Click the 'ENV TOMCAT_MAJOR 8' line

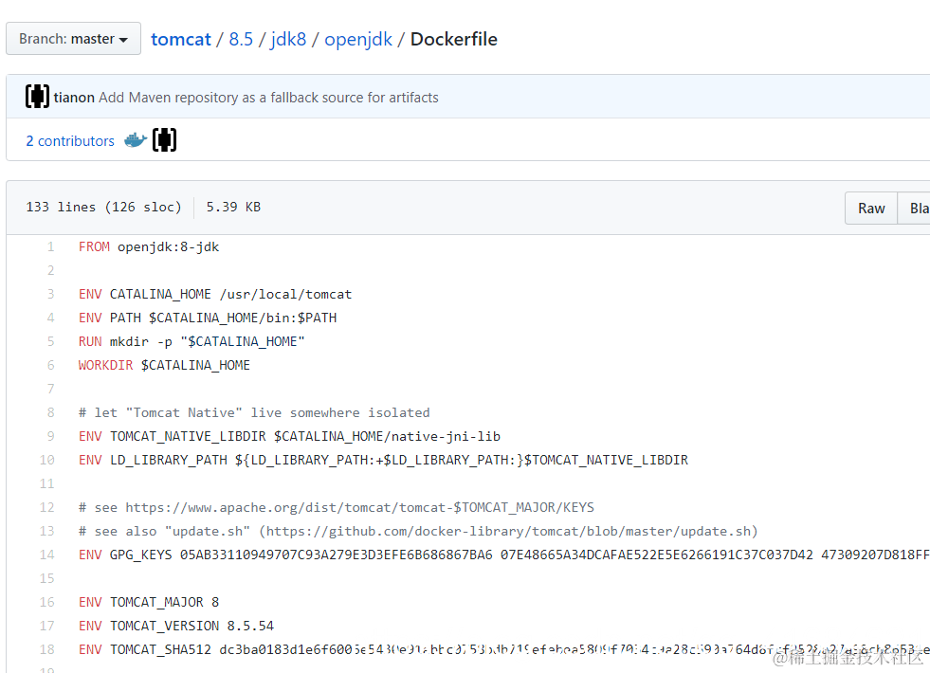pos(149,603)
